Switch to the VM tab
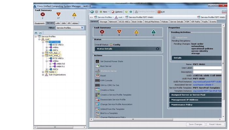 pyautogui.click(x=69, y=23)
